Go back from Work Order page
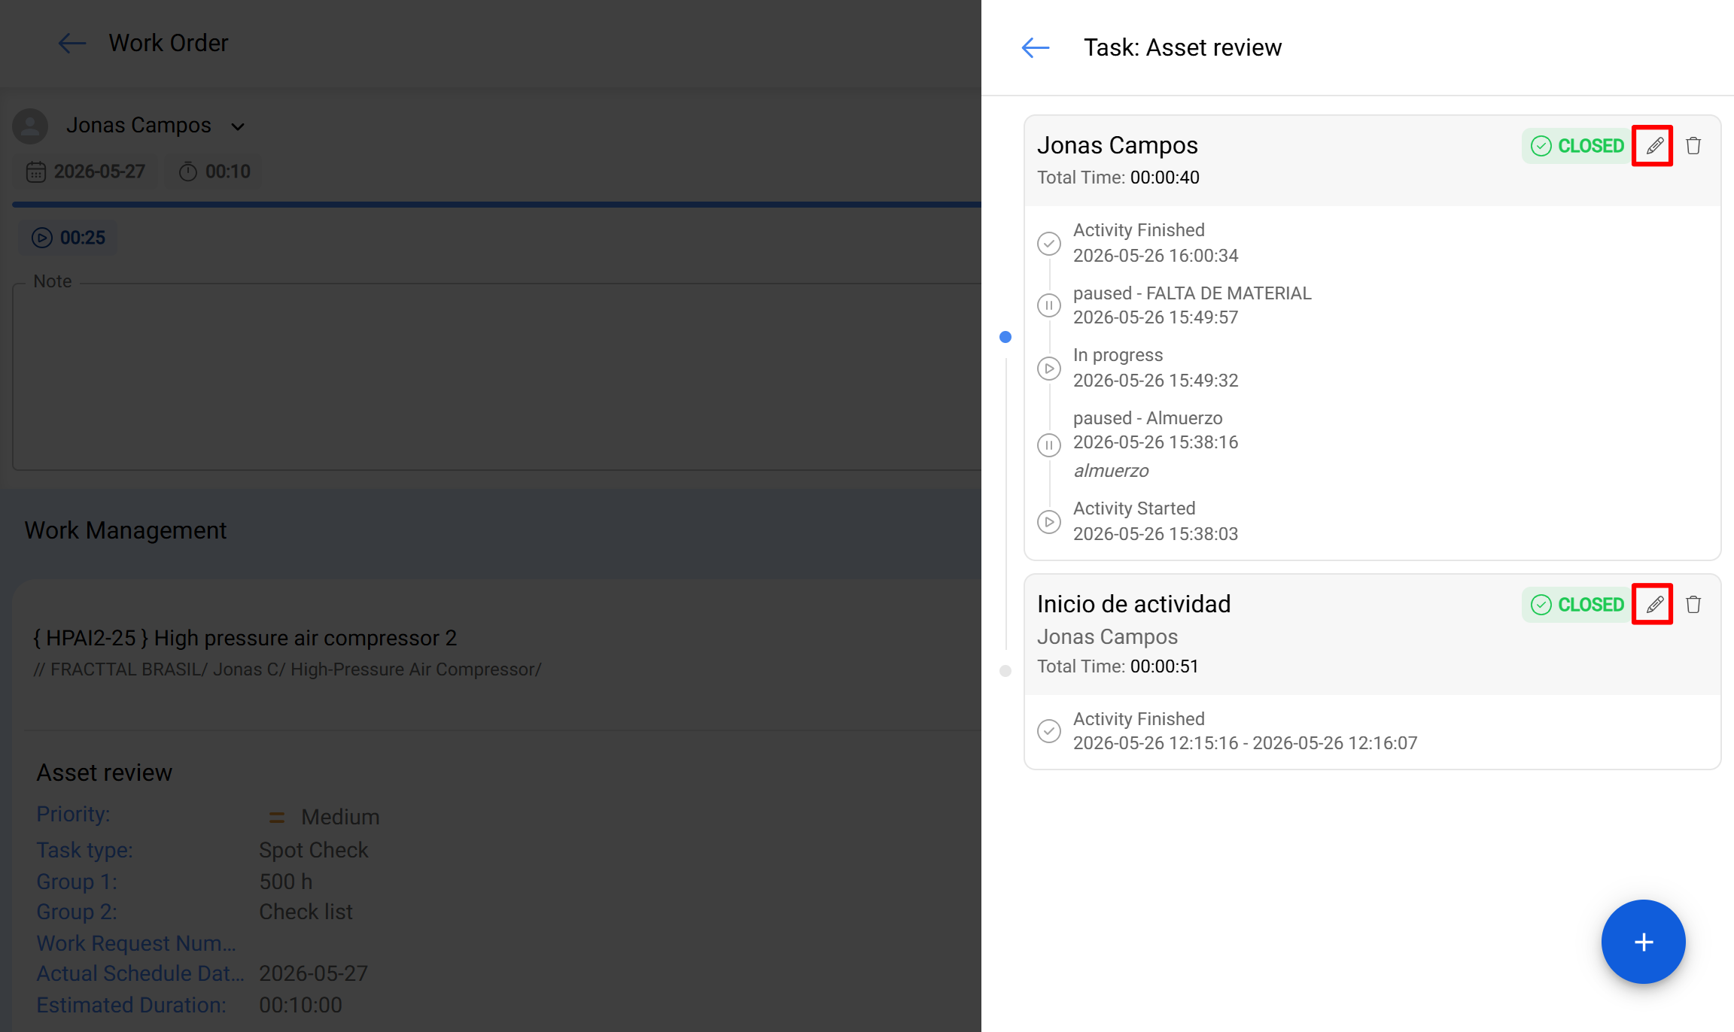 [x=72, y=43]
